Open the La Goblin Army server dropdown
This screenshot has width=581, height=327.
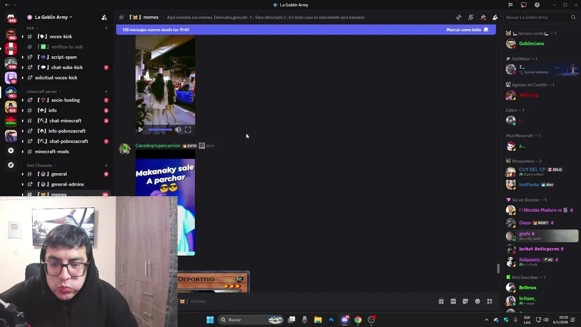coord(54,17)
